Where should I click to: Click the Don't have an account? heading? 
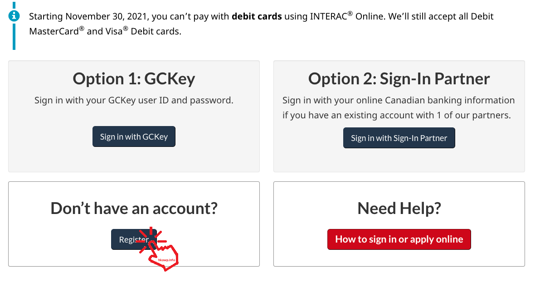click(134, 209)
